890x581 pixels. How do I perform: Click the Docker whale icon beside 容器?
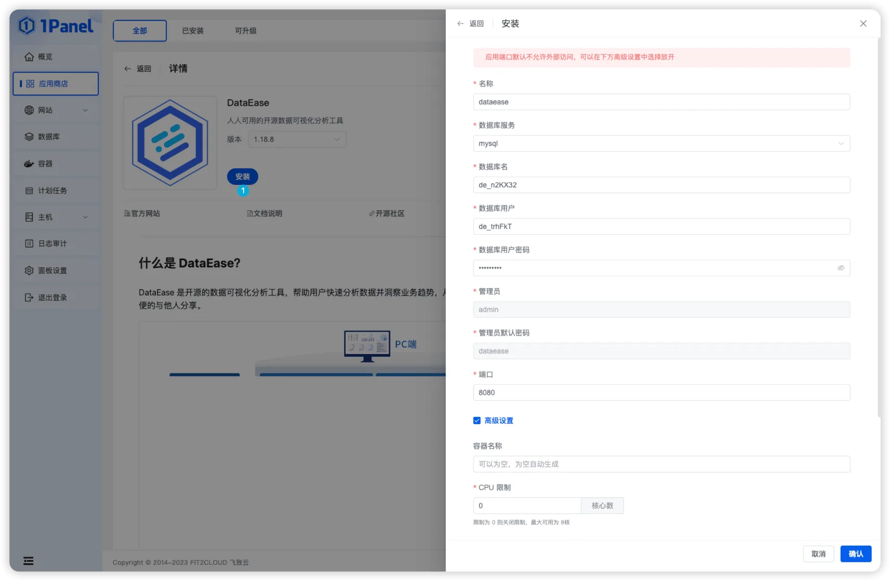point(29,164)
